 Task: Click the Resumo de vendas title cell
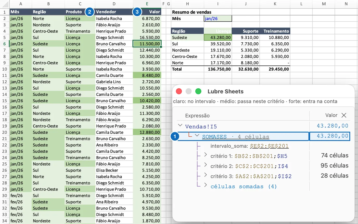tap(188, 12)
